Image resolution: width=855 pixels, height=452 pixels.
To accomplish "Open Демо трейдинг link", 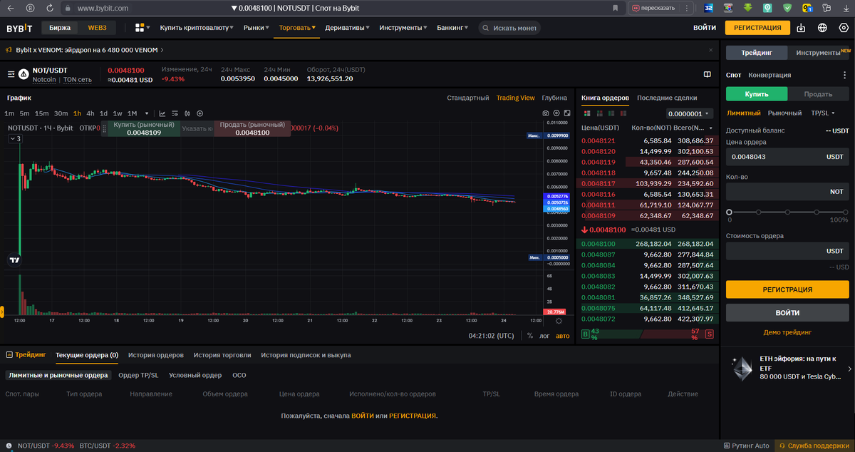I will pyautogui.click(x=787, y=332).
